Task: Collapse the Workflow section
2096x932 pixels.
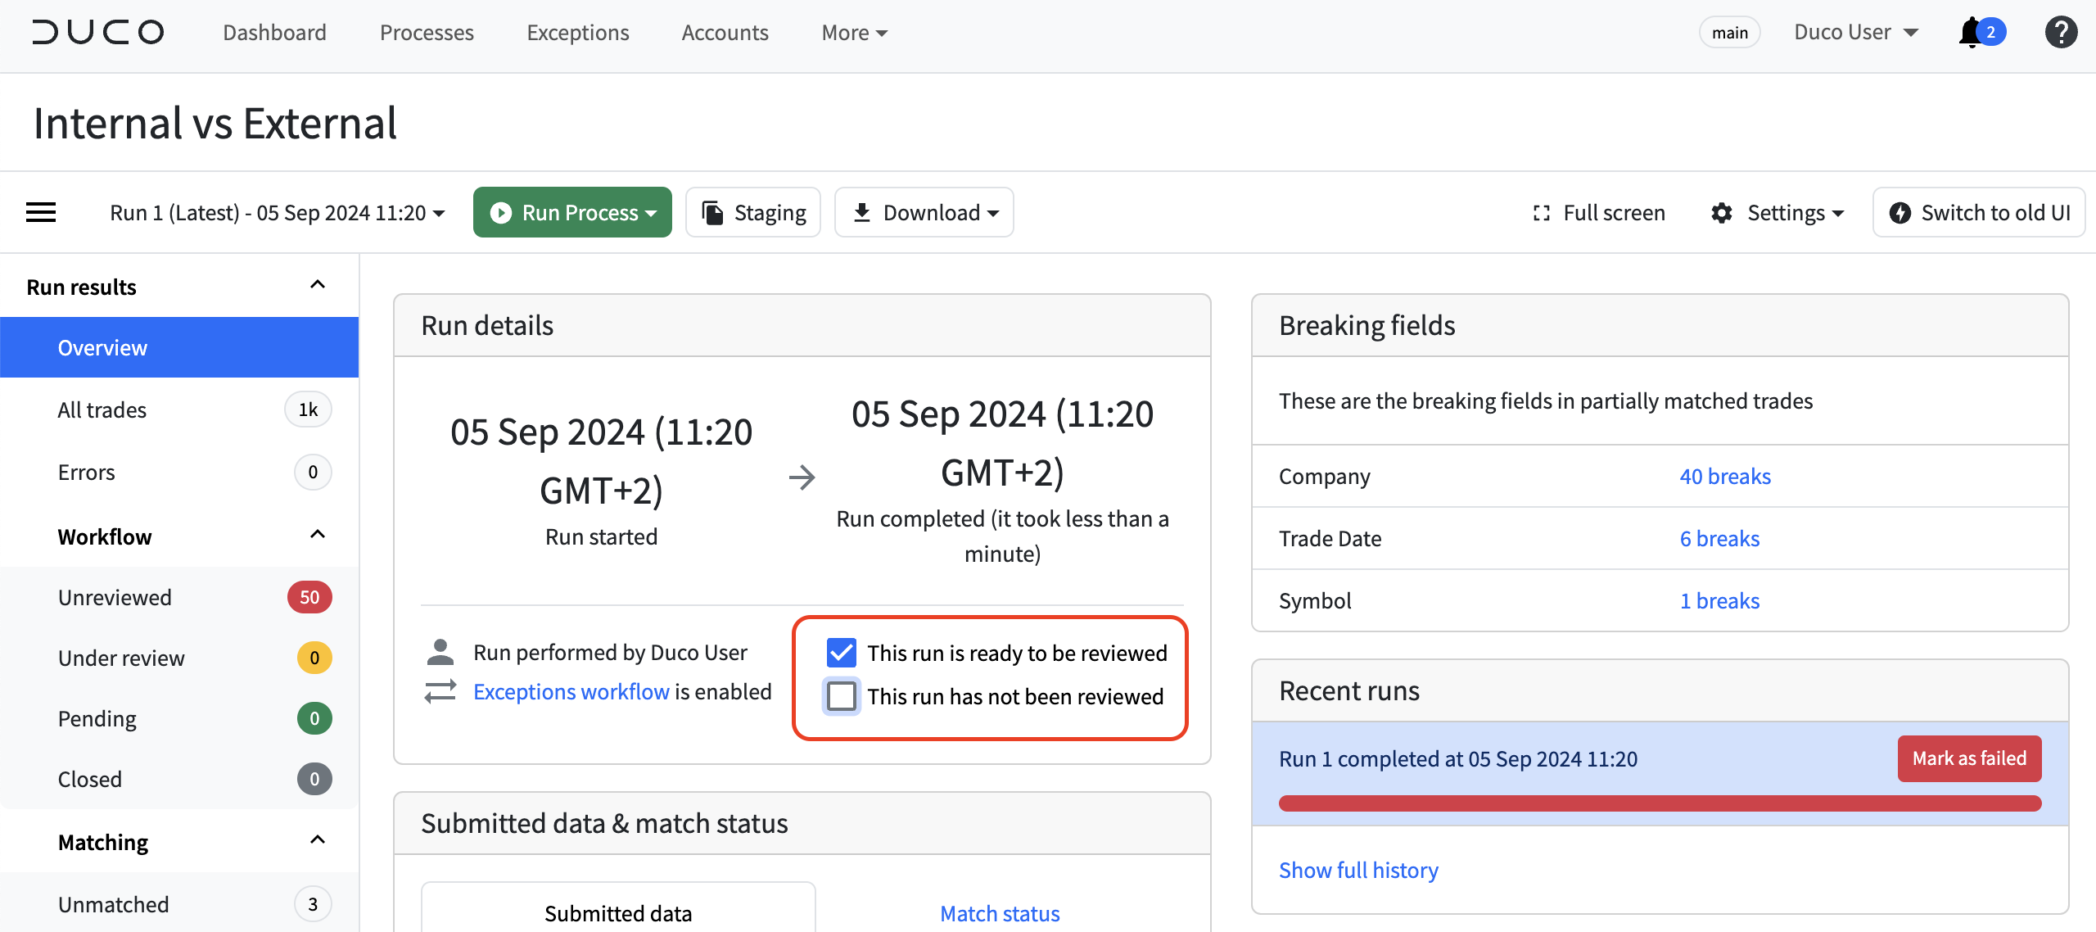Action: (x=318, y=535)
